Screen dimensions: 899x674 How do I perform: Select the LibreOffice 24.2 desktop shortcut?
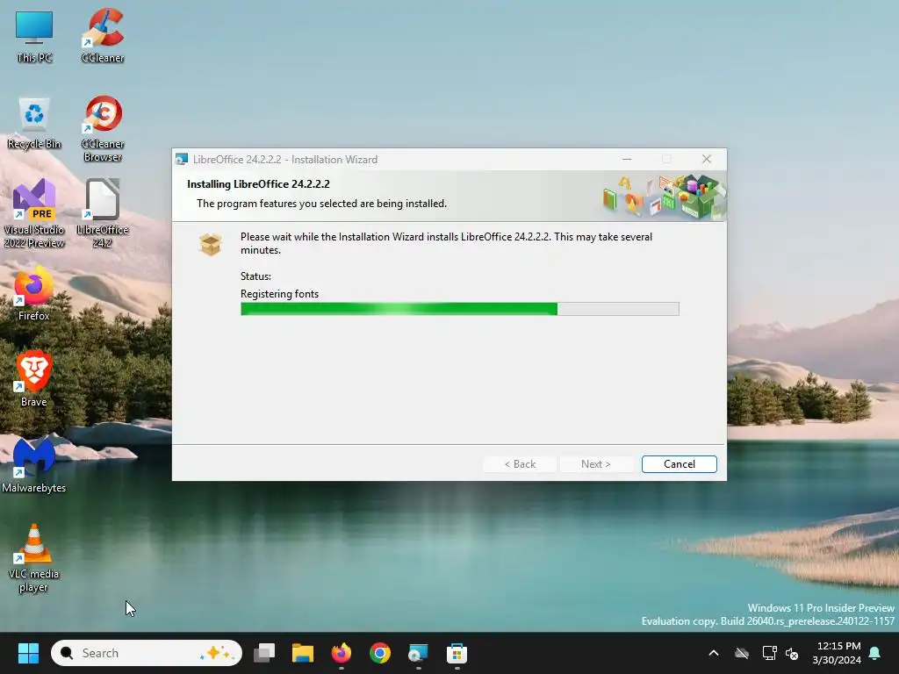point(103,213)
